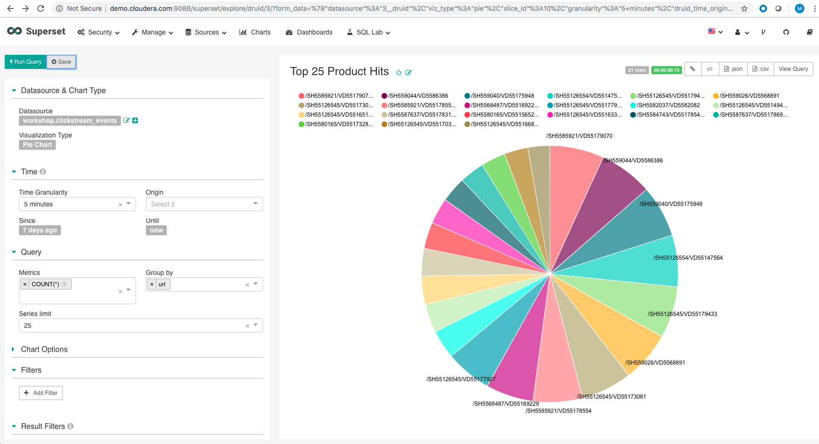Go back with the browser back arrow
This screenshot has height=444, width=819.
(x=10, y=9)
